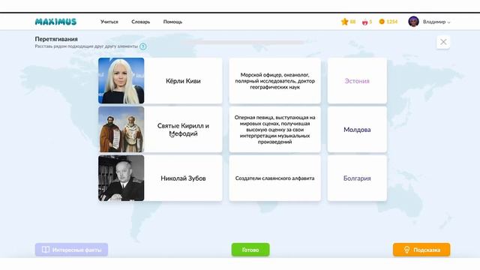Select the Кёрли Киви photo
Viewport: 480px width, 270px height.
pyautogui.click(x=121, y=81)
